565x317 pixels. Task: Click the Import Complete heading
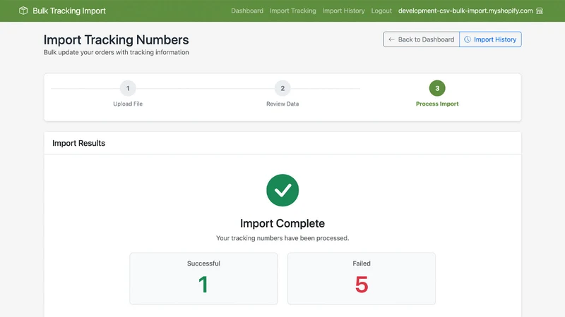tap(282, 223)
